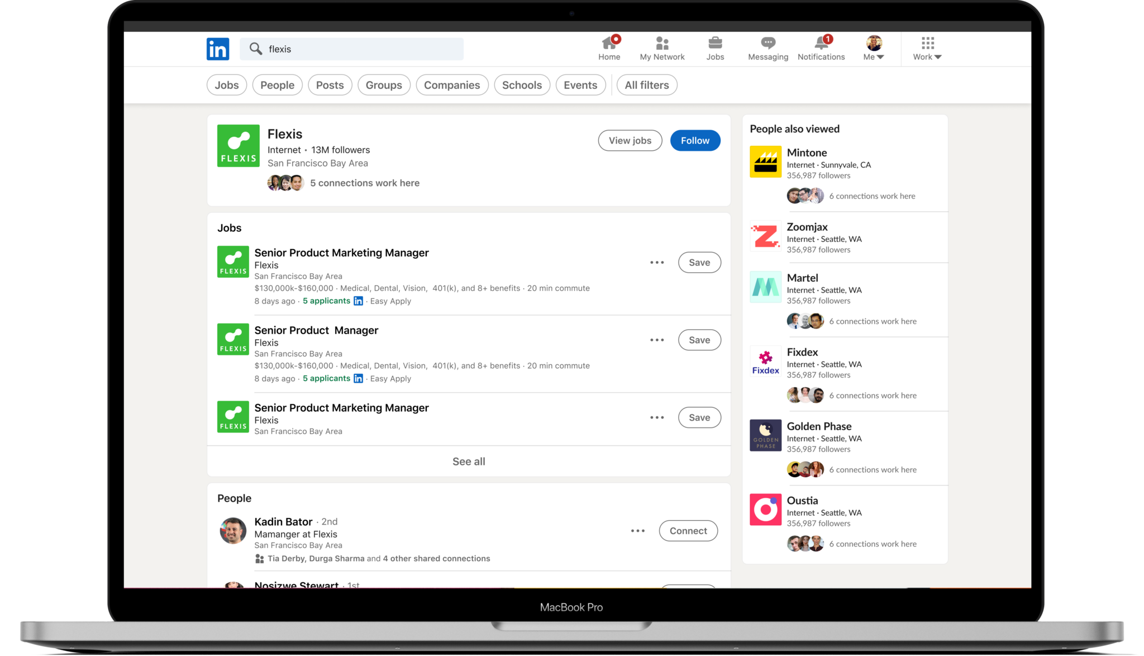Click the LinkedIn logo icon

217,49
